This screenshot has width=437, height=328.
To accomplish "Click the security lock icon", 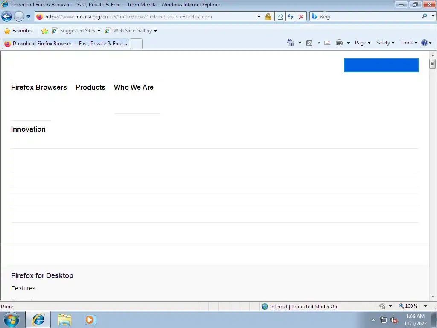I will point(268,17).
